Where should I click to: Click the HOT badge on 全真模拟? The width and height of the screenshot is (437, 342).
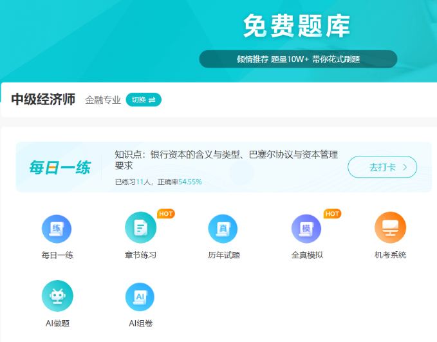coord(332,214)
